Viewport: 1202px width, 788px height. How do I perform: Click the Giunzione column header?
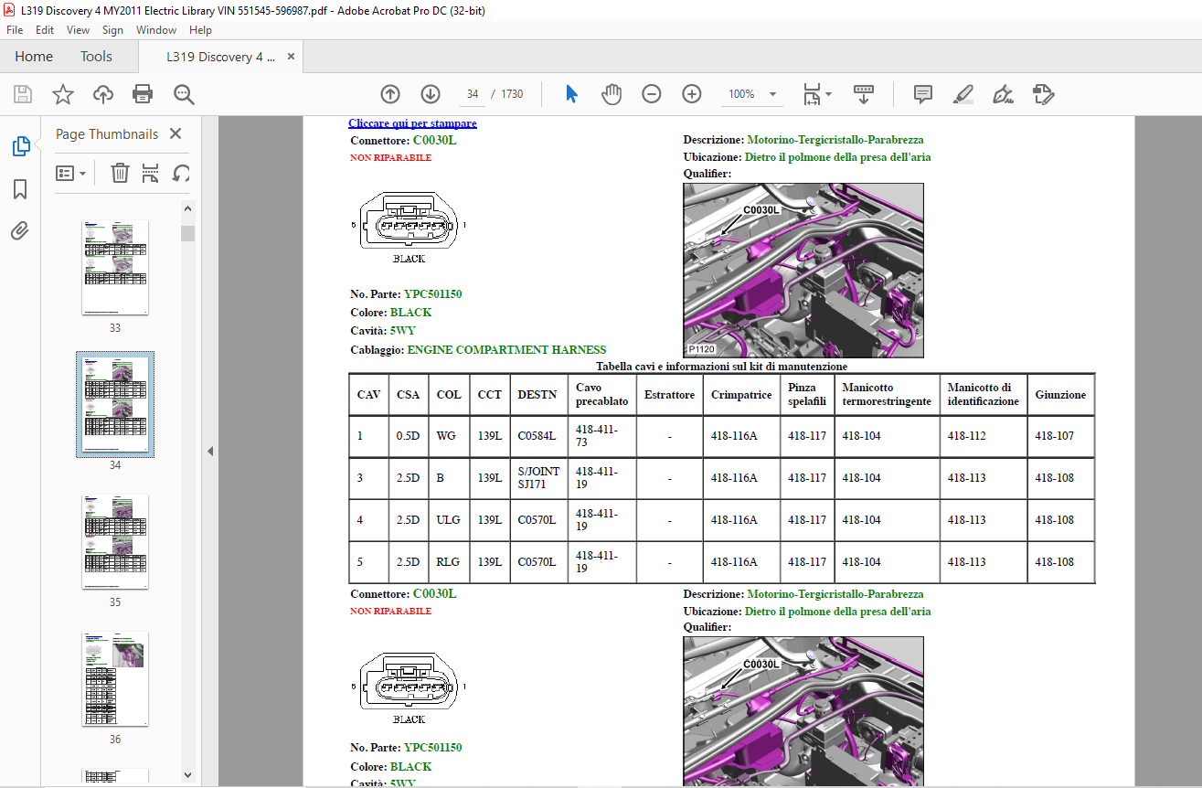coord(1060,395)
